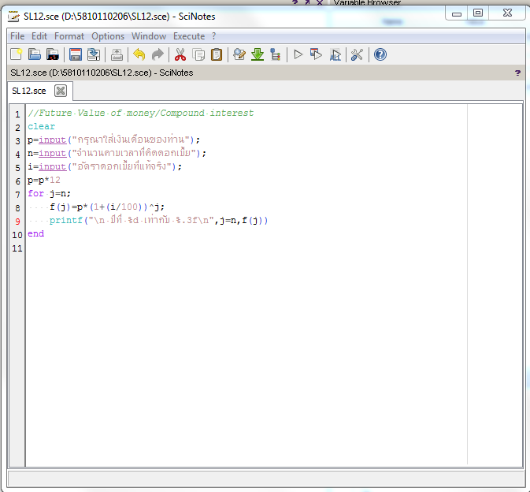Undo the last edit with yellow arrow

coord(139,54)
